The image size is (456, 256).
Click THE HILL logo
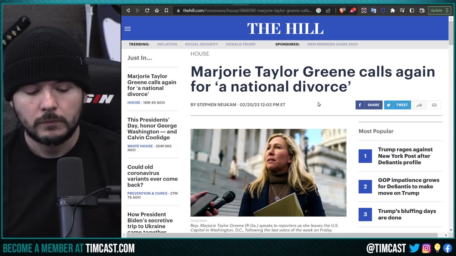point(285,28)
